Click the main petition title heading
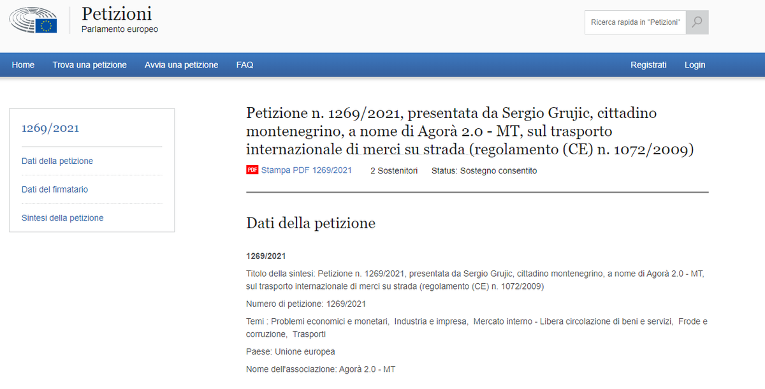The image size is (765, 389). click(x=470, y=131)
